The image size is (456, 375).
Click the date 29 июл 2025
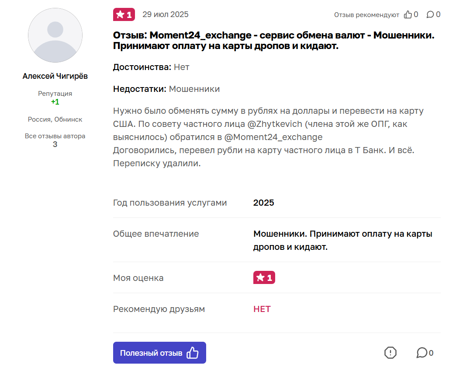coord(165,14)
